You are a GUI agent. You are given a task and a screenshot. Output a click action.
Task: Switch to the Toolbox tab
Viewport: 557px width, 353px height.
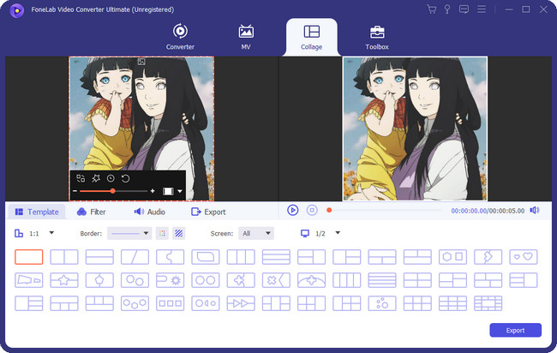(377, 37)
